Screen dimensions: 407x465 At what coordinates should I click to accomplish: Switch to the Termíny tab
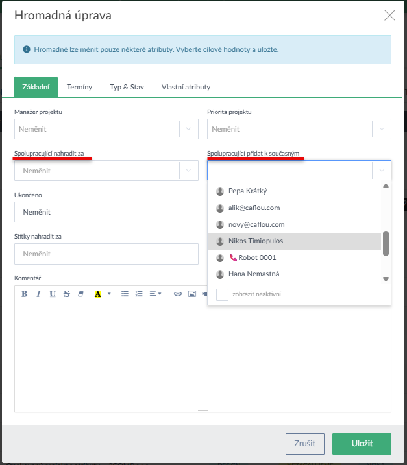click(x=79, y=87)
